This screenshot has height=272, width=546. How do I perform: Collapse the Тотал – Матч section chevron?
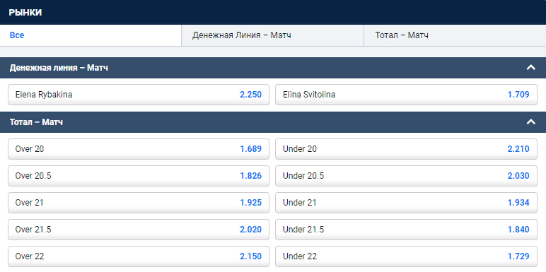[x=530, y=122]
